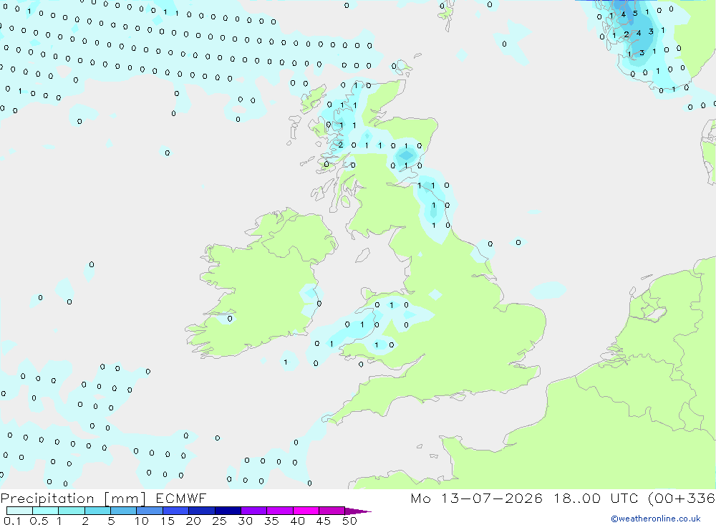Click the legend swatch between 2 and 5
Image resolution: width=716 pixels, height=525 pixels.
(x=97, y=511)
